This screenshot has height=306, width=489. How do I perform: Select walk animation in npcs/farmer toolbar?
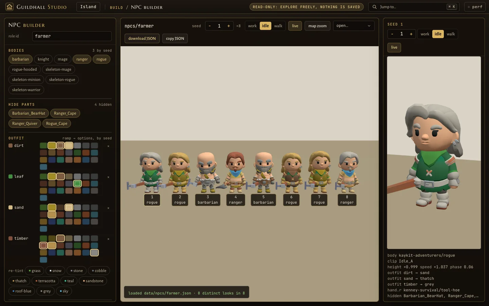pyautogui.click(x=278, y=26)
